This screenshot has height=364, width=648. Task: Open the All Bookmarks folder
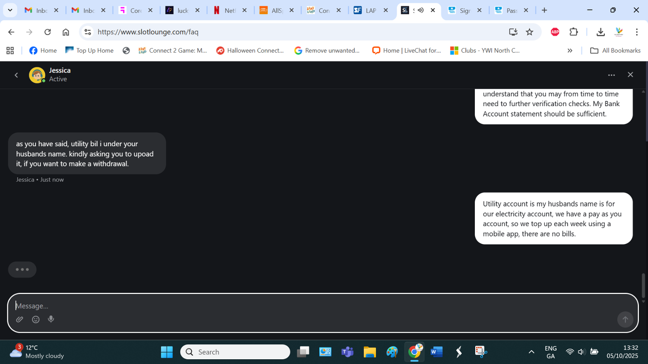[x=615, y=50]
